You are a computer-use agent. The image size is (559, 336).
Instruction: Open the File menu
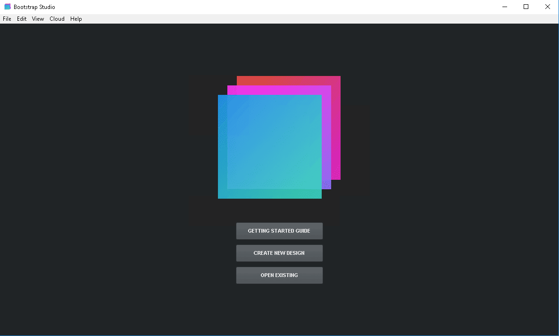pyautogui.click(x=7, y=19)
